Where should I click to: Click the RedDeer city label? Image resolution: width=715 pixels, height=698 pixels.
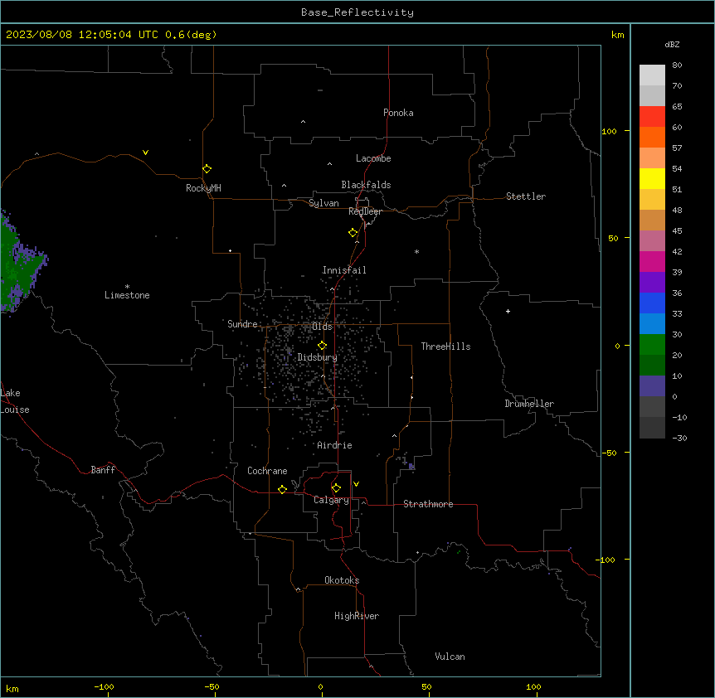[365, 211]
